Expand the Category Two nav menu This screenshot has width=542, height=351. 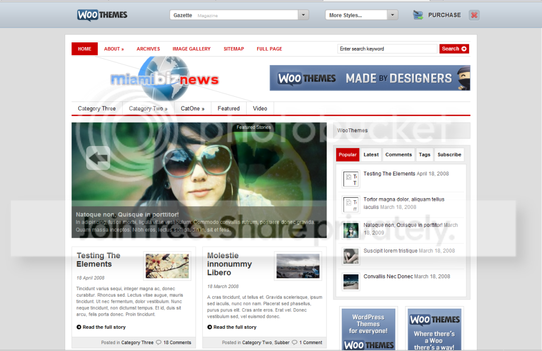click(148, 108)
